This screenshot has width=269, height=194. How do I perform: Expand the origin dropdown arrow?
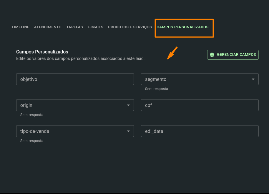(128, 105)
